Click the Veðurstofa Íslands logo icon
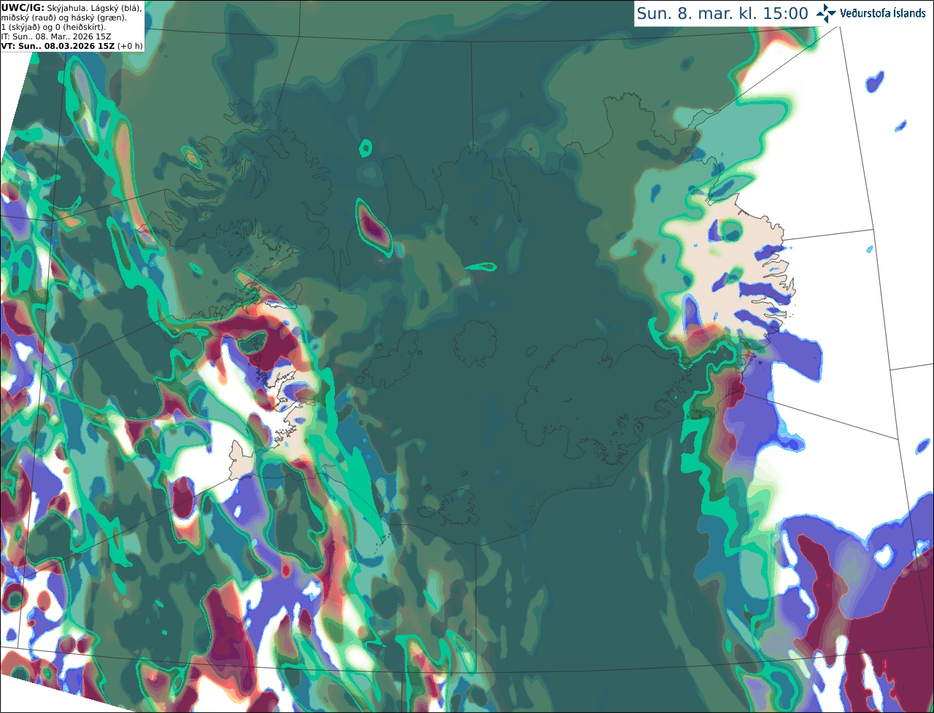This screenshot has width=934, height=713. pos(826,13)
